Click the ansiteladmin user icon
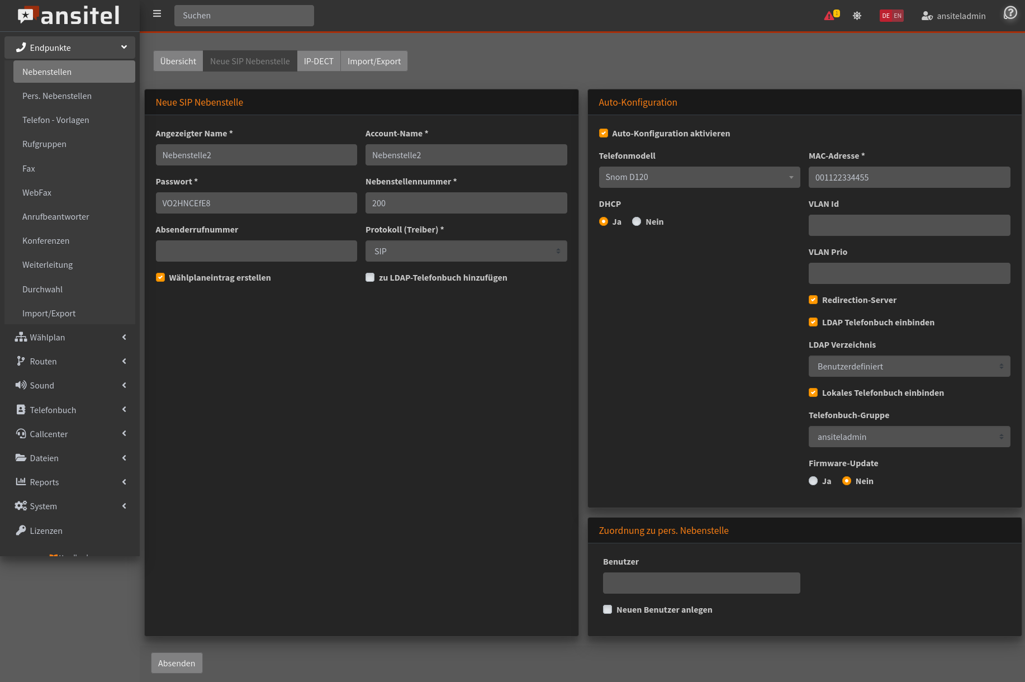 coord(927,16)
